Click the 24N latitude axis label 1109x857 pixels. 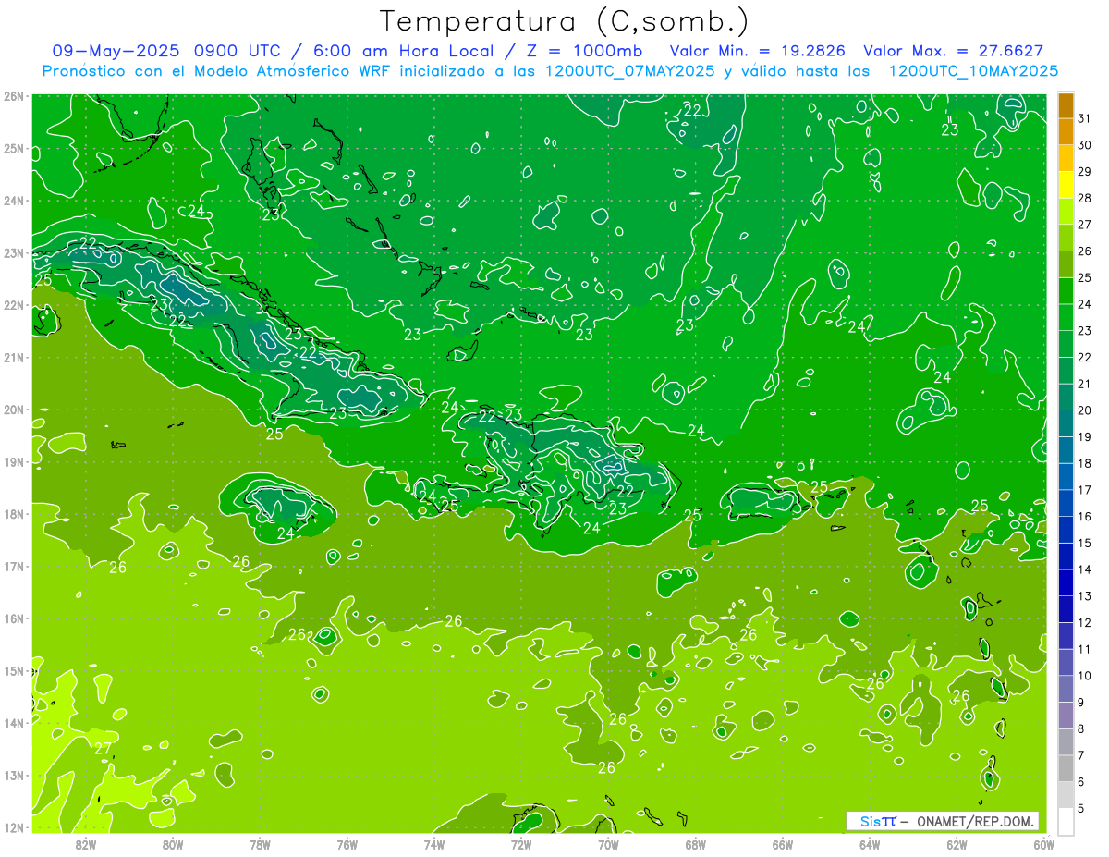click(13, 201)
